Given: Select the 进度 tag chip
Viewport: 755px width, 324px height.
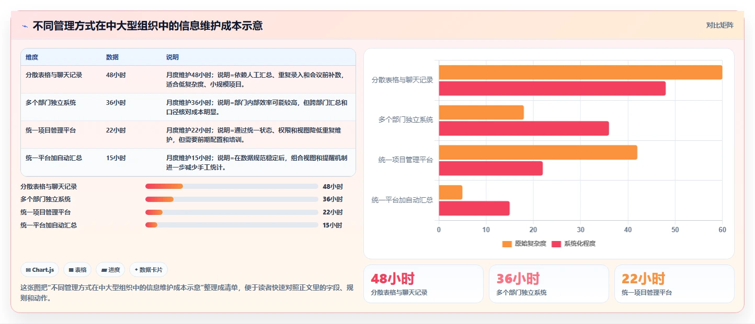Looking at the screenshot, I should [110, 270].
